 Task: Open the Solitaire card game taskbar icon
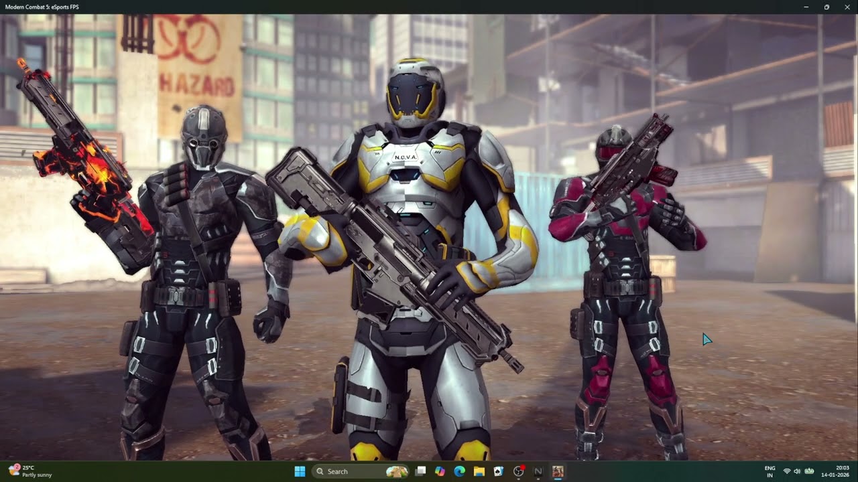(x=498, y=471)
